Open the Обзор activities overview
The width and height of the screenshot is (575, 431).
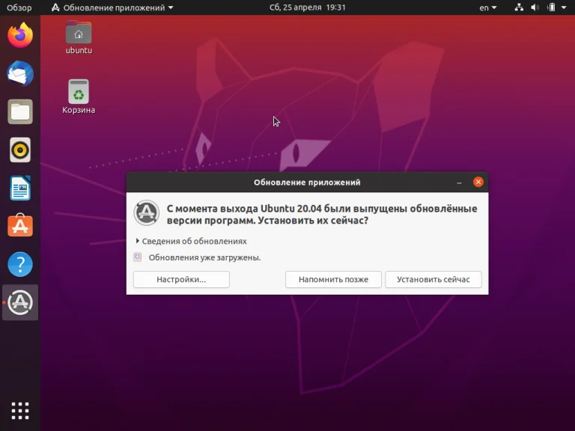click(19, 7)
